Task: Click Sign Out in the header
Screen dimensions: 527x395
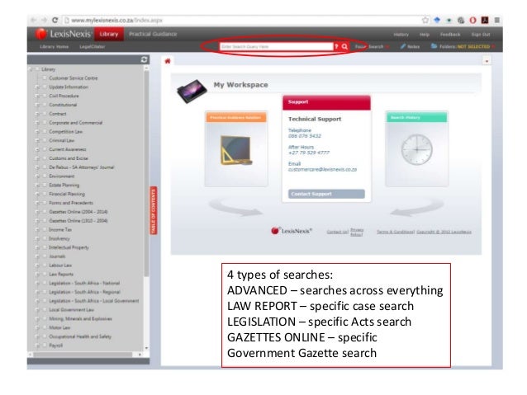Action: [x=481, y=35]
